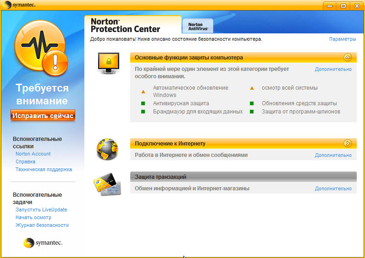Image resolution: width=365 pixels, height=258 pixels.
Task: Click the Защита транзакций header bar
Action: pyautogui.click(x=243, y=177)
